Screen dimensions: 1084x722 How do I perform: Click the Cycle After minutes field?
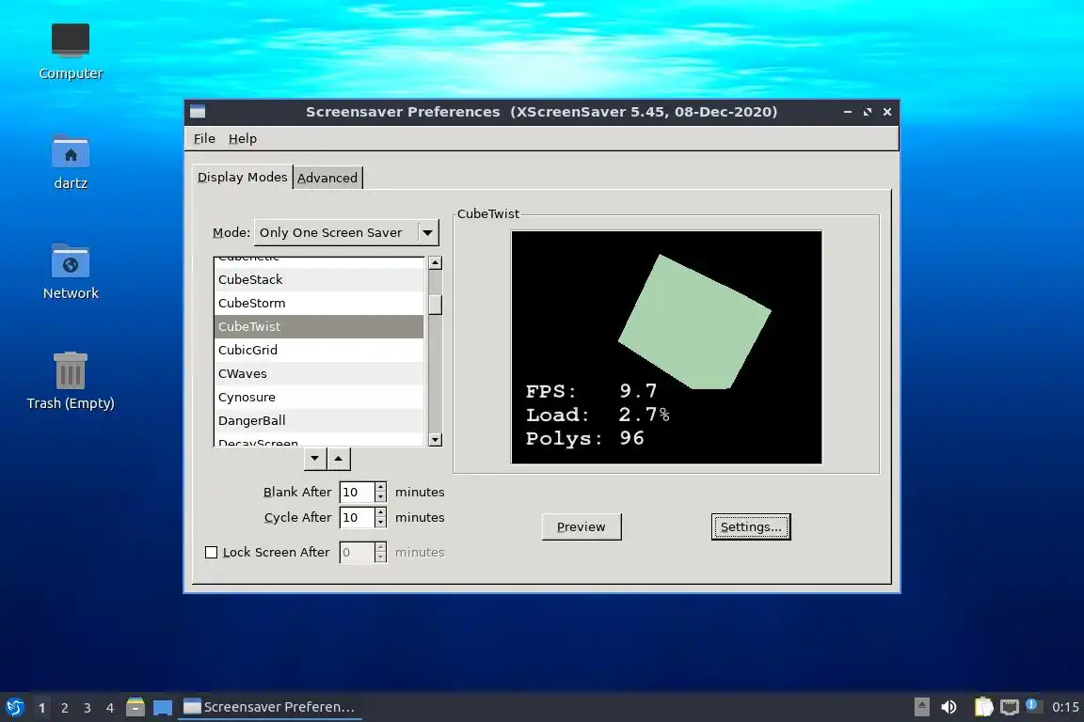tap(357, 517)
